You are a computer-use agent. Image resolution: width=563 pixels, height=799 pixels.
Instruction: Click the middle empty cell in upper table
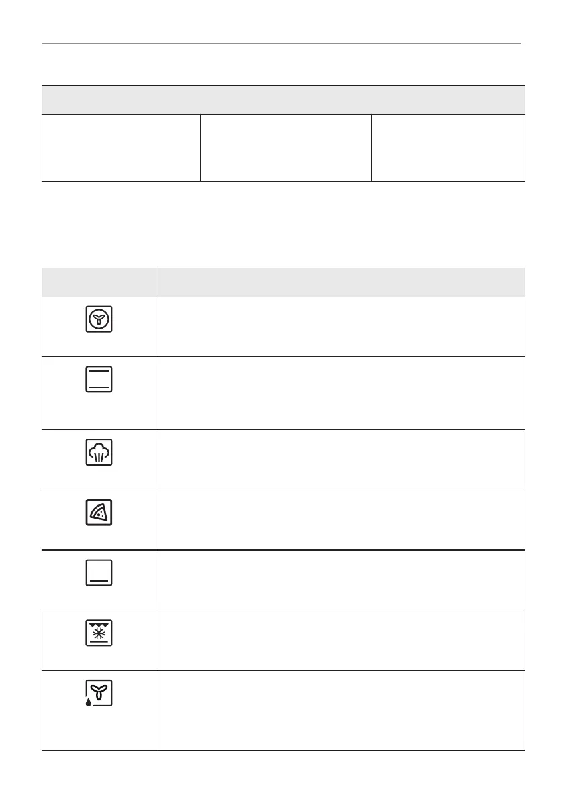(285, 148)
